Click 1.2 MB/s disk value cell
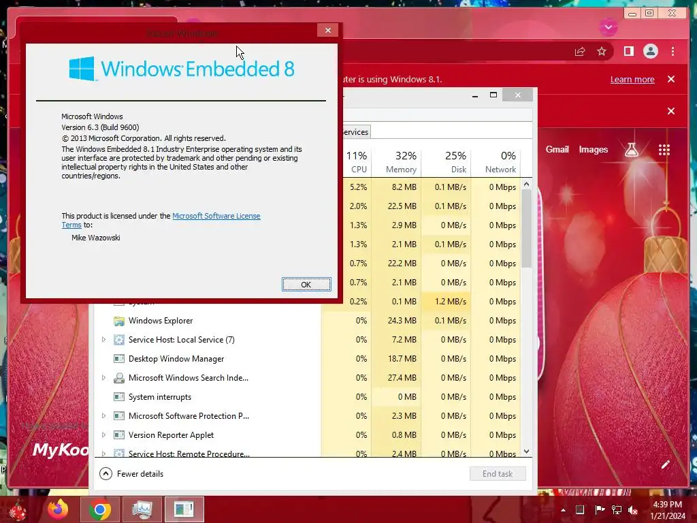The height and width of the screenshot is (523, 697). coord(446,302)
